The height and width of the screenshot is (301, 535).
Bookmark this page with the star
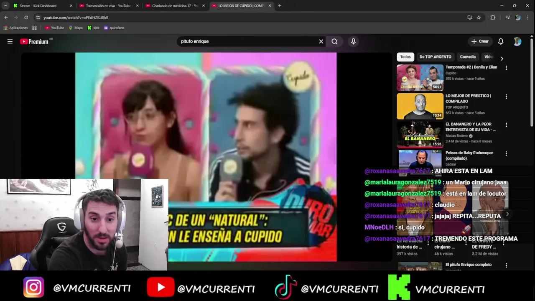[x=479, y=18]
